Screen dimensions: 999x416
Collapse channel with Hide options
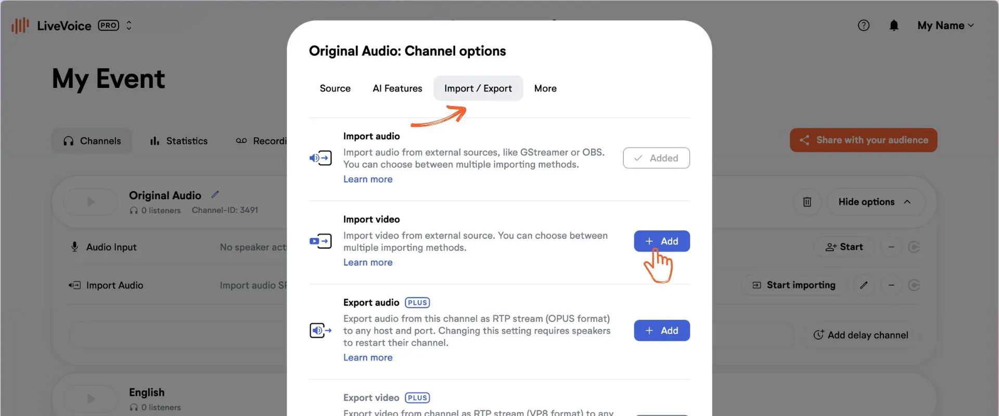(876, 202)
